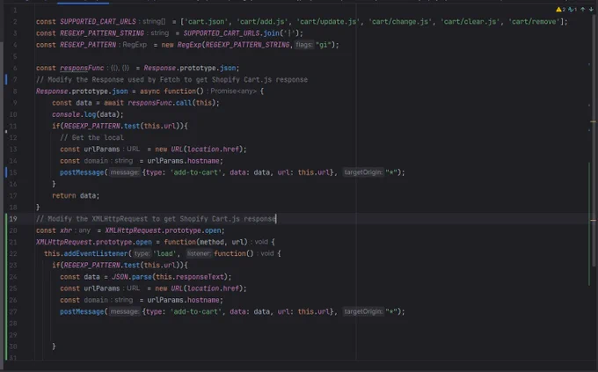This screenshot has width=598, height=372.
Task: Click the typo check indicator showing 1
Action: pyautogui.click(x=572, y=10)
